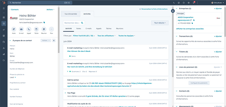Switch to Vue d'ensemble tab
Screen dimensions: 226x107
pyautogui.click(x=71, y=14)
